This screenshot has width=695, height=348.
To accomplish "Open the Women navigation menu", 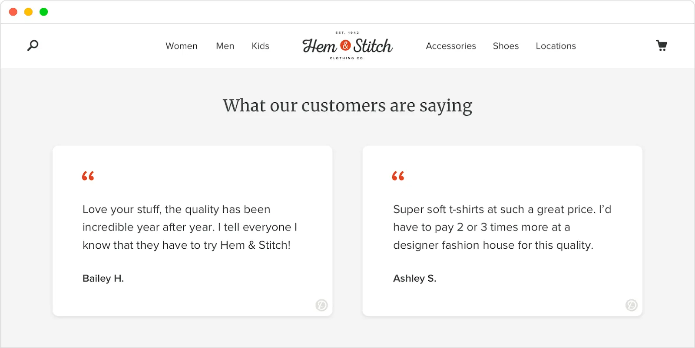I will (x=182, y=46).
